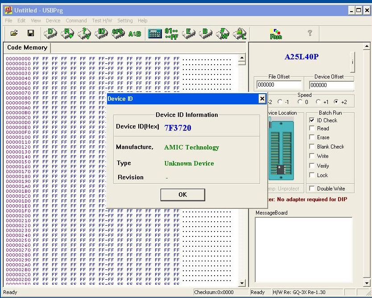This screenshot has height=298, width=372.
Task: Click the chip ID toolbar icon
Action: (102, 33)
